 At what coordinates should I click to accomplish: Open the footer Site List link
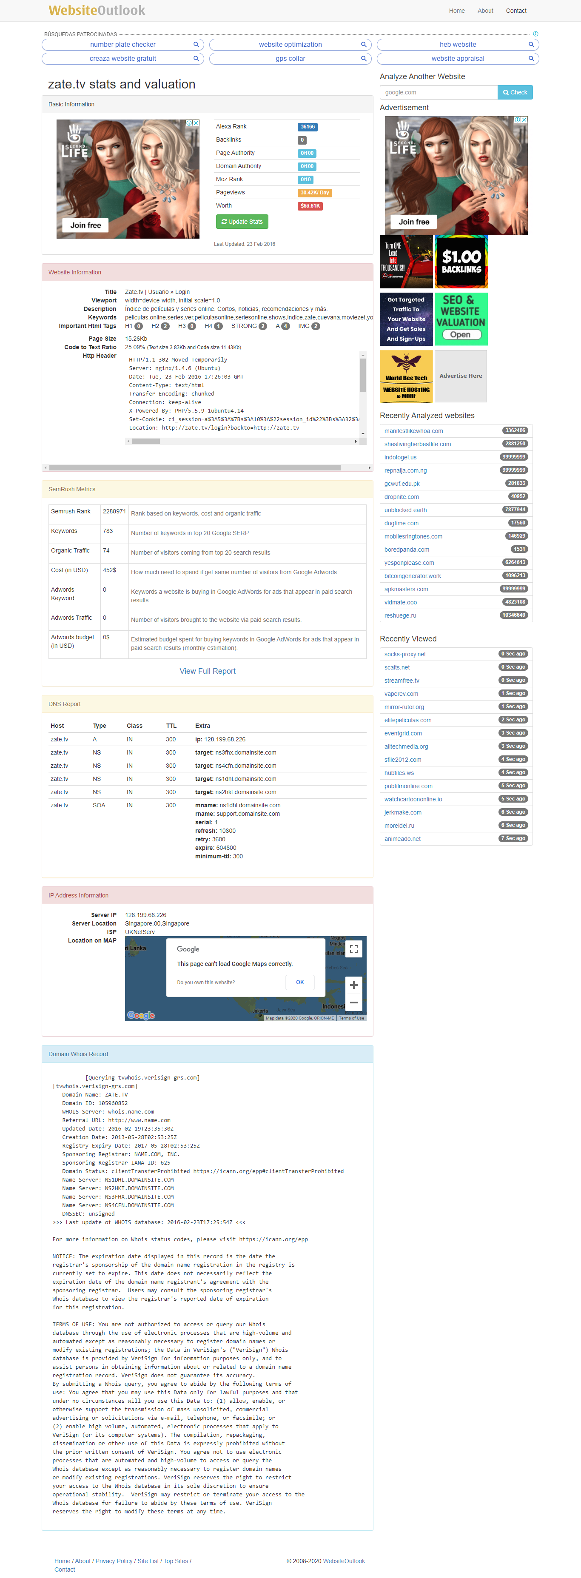click(148, 1561)
